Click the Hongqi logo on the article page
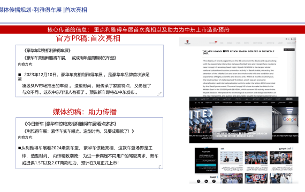 tap(187, 42)
